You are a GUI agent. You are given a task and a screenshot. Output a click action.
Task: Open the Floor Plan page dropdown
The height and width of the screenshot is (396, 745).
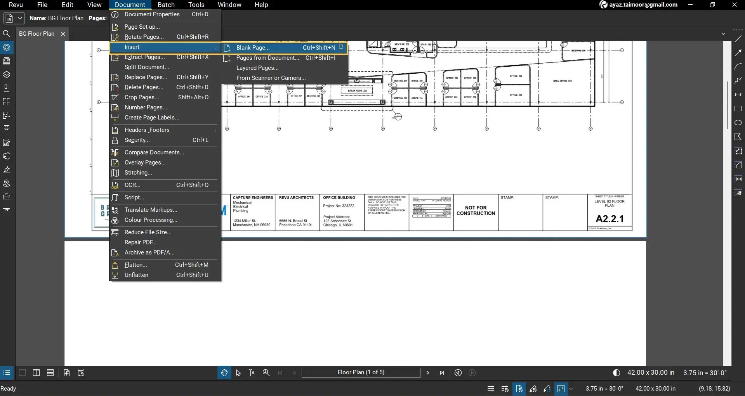point(361,373)
